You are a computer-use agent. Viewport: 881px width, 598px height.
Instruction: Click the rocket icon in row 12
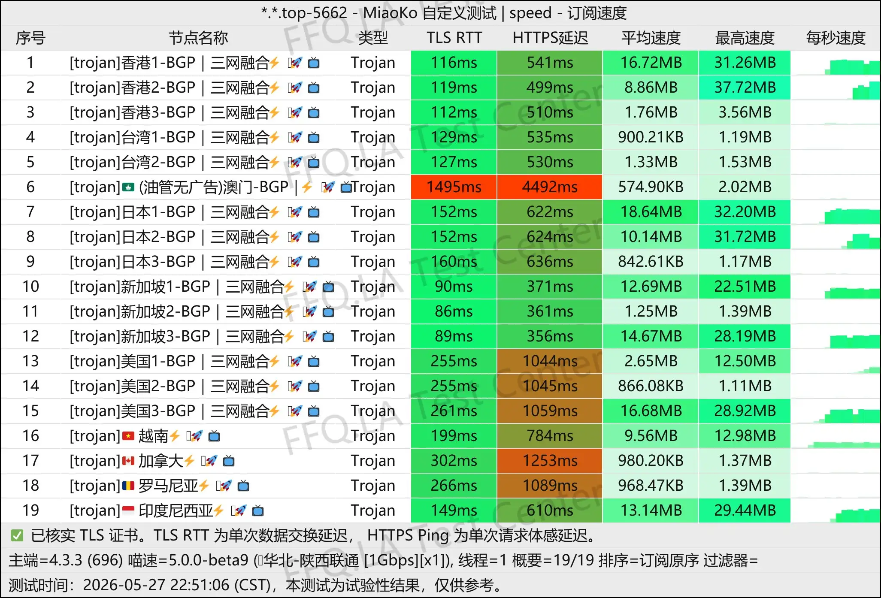click(x=310, y=337)
